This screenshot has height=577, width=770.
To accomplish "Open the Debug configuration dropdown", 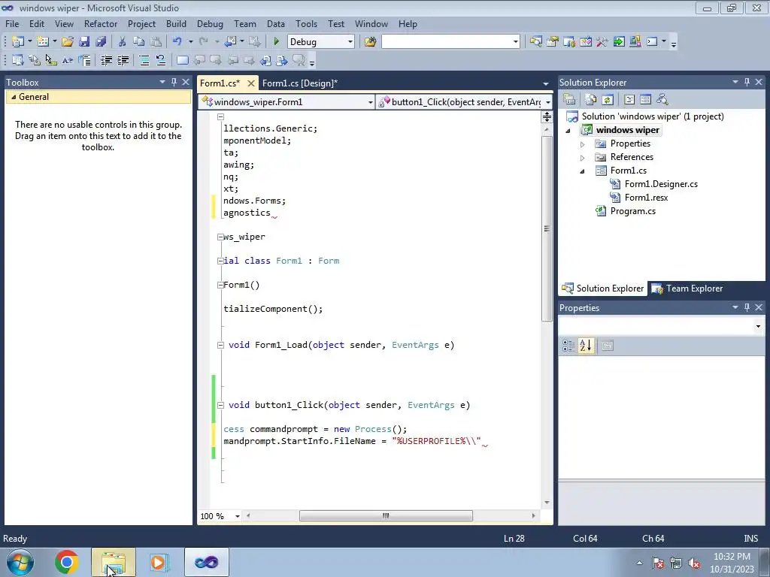I will pos(350,42).
